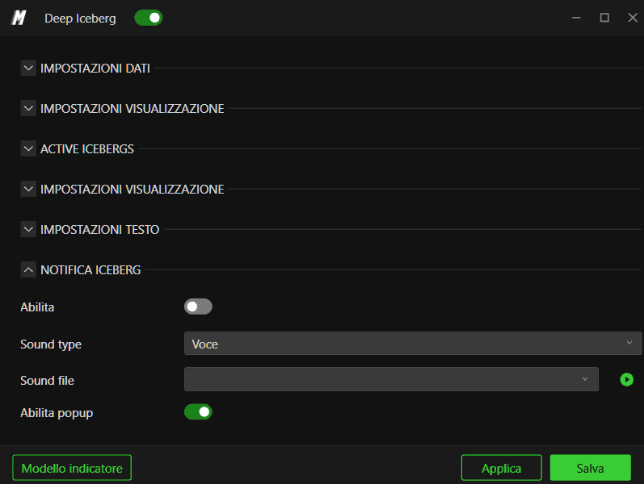This screenshot has height=484, width=644.
Task: Click the Abilita popup label
Action: (57, 413)
